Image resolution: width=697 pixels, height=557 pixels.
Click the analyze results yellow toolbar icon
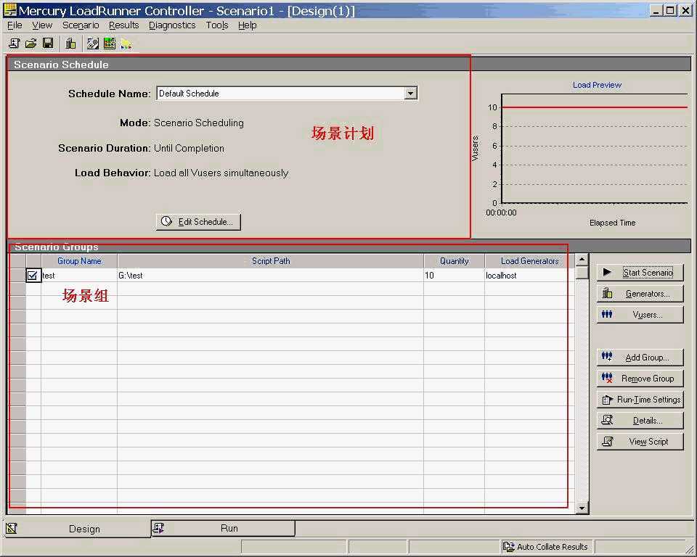click(x=126, y=44)
